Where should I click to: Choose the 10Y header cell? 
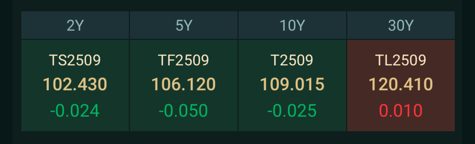point(292,25)
